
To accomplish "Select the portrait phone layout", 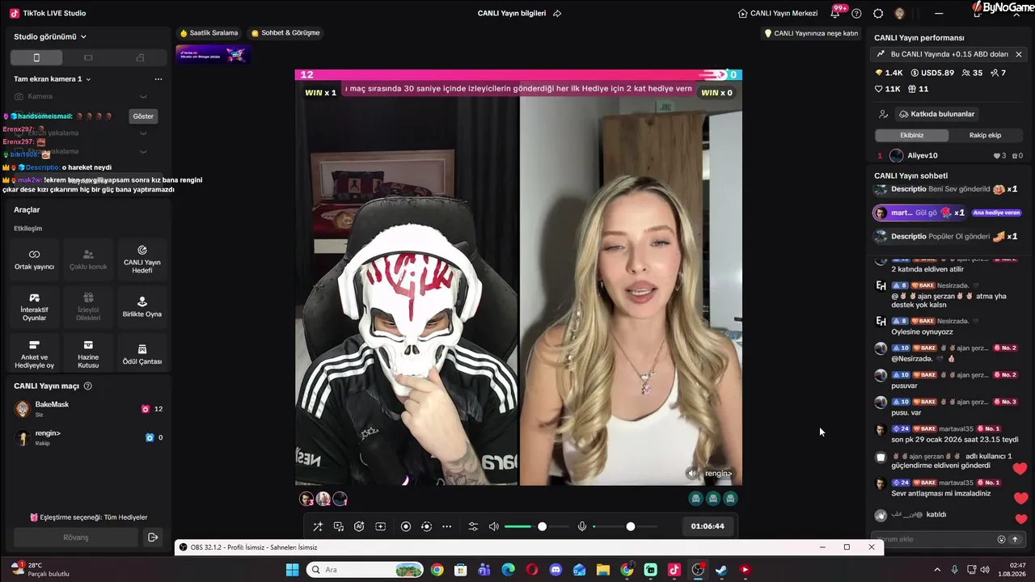I will click(x=36, y=57).
